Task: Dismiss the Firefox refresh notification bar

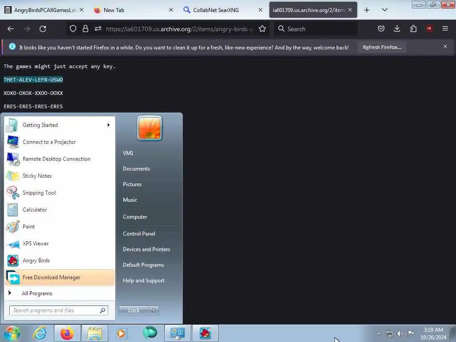Action: 445,46
